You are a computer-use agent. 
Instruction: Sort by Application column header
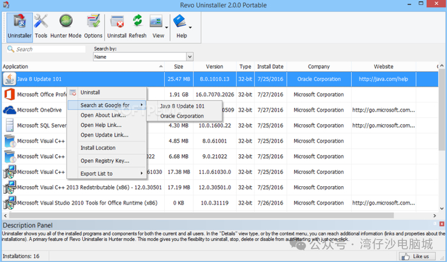82,66
